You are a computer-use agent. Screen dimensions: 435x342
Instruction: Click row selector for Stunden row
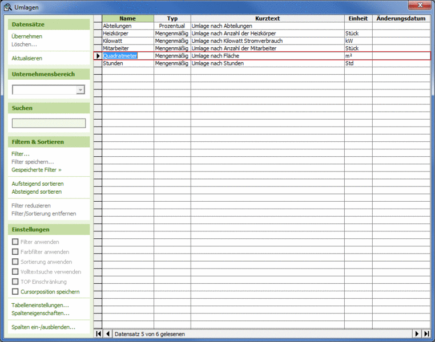[x=98, y=63]
